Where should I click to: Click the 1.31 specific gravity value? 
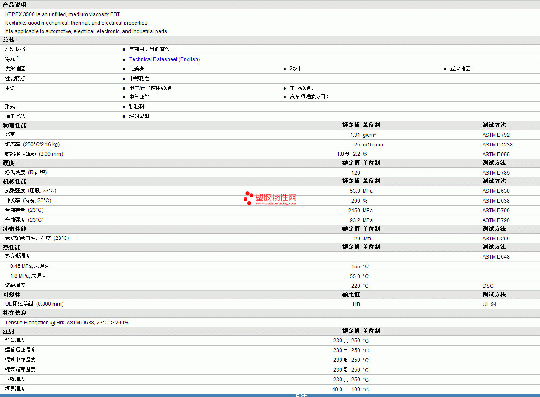click(355, 135)
